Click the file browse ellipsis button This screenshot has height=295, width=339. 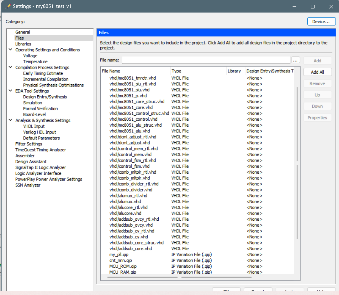pyautogui.click(x=295, y=60)
